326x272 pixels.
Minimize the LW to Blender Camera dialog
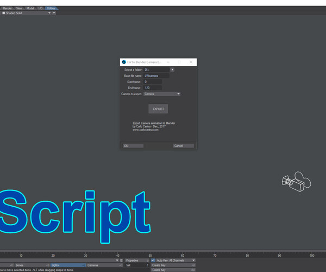pyautogui.click(x=168, y=62)
